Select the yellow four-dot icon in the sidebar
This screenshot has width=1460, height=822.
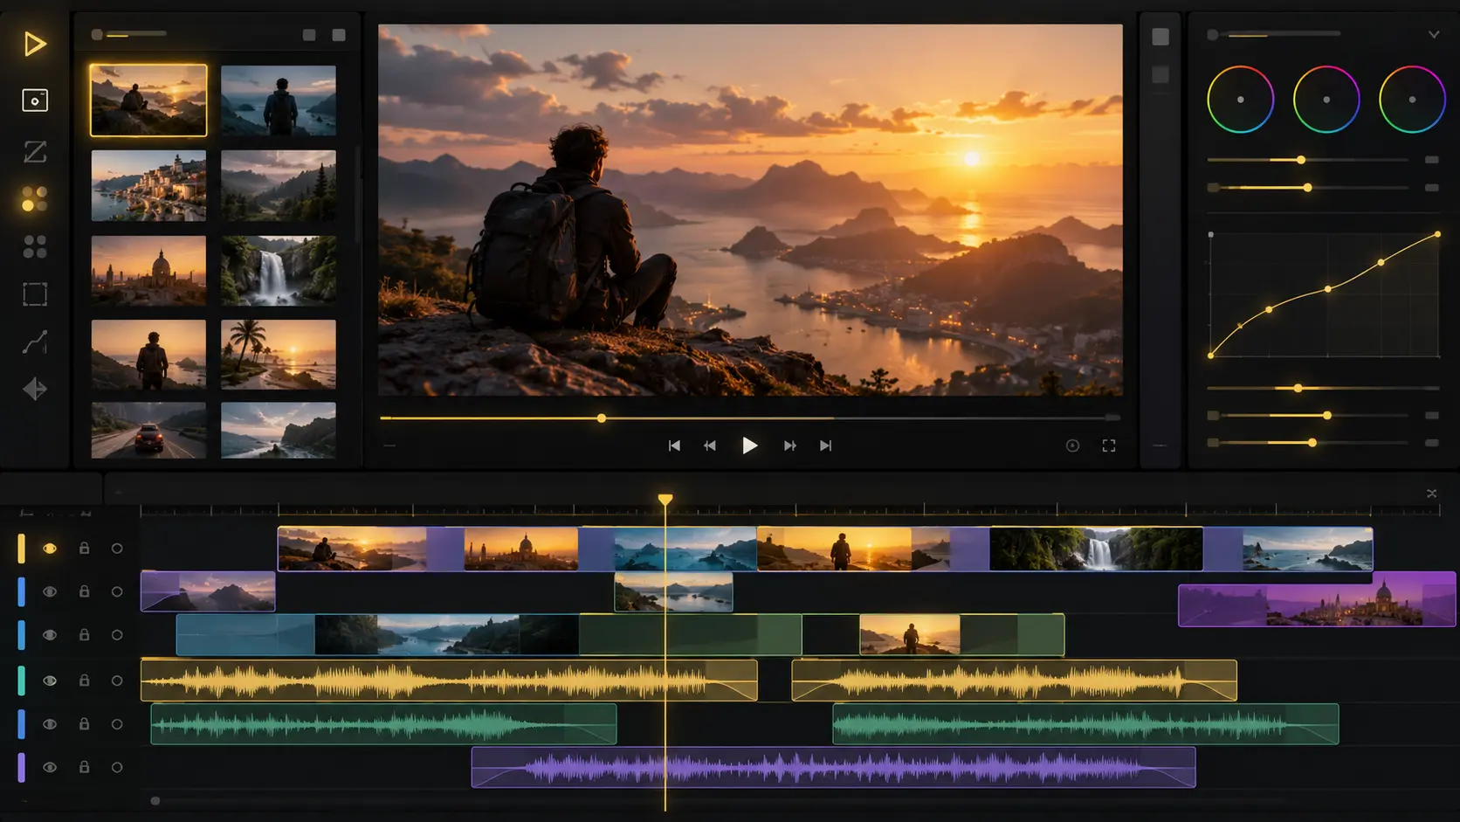point(35,199)
